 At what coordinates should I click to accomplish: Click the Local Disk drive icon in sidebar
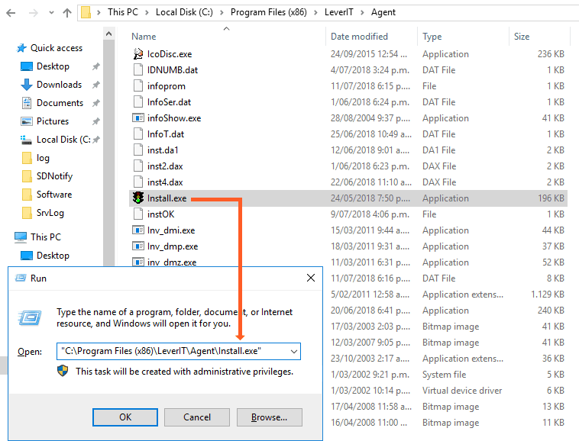pos(26,140)
